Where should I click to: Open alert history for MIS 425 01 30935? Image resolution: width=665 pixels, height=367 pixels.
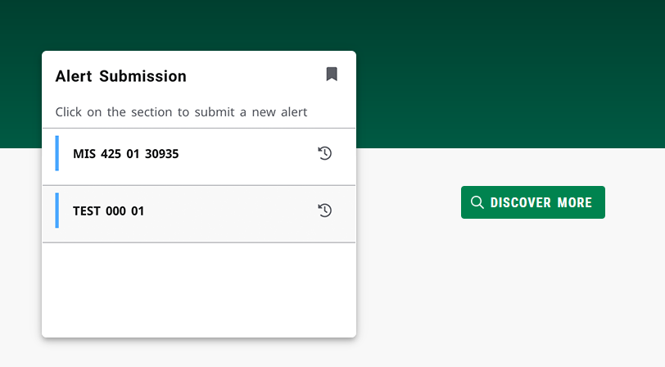(325, 153)
